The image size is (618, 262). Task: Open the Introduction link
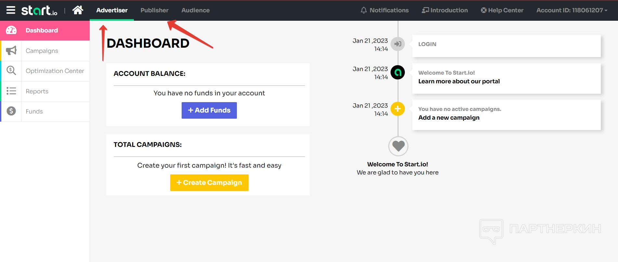[445, 10]
